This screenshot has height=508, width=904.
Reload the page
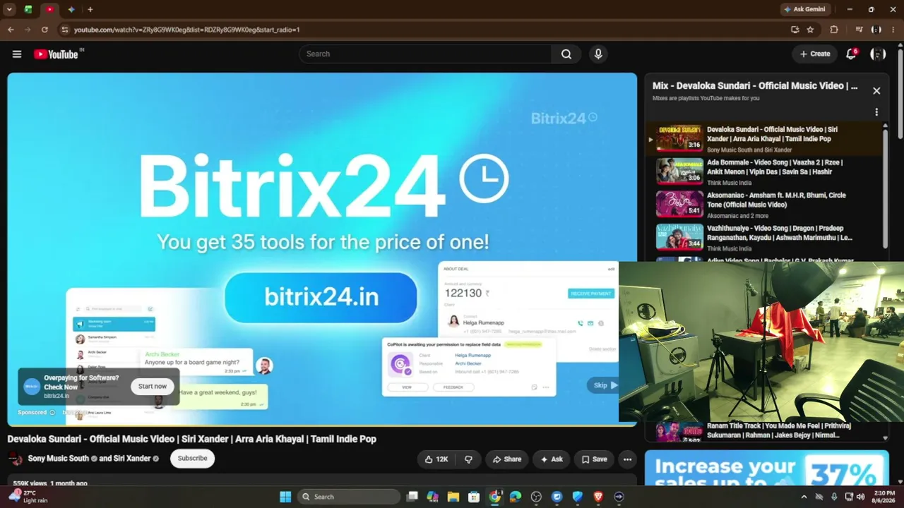pos(44,30)
